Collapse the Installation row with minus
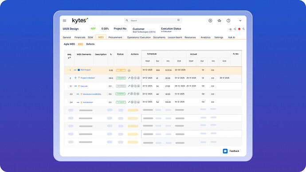 pos(78,102)
